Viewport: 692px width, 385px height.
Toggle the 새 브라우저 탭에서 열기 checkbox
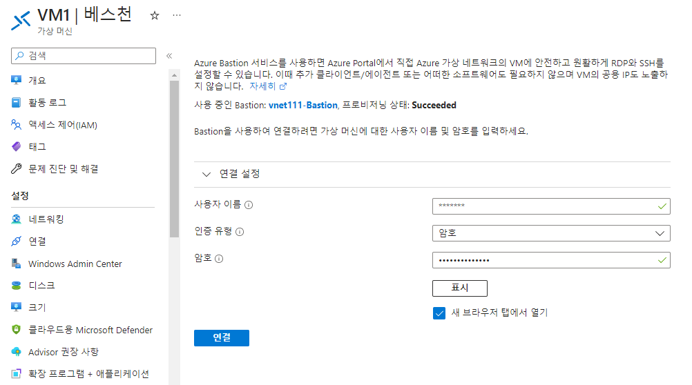point(439,313)
